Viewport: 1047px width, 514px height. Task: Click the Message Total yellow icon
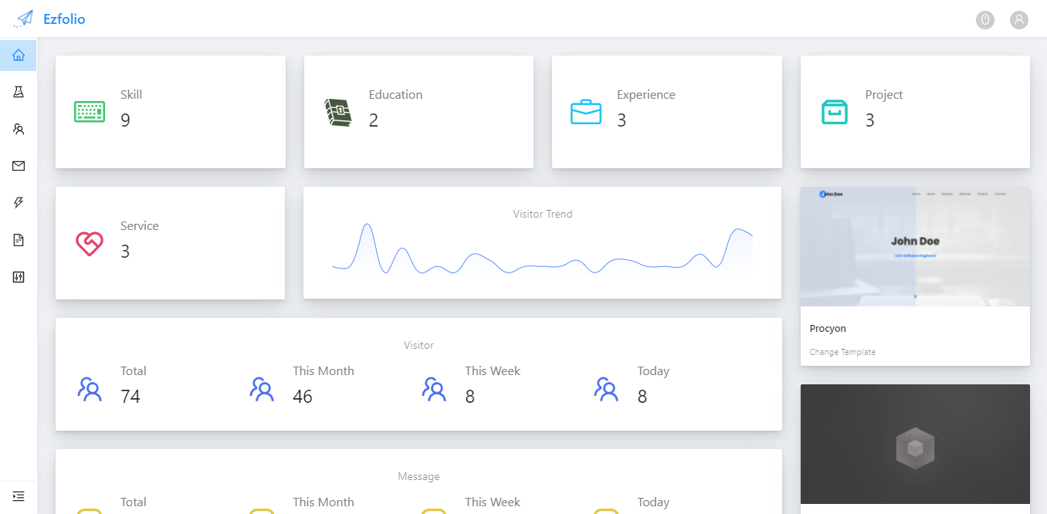pyautogui.click(x=90, y=511)
